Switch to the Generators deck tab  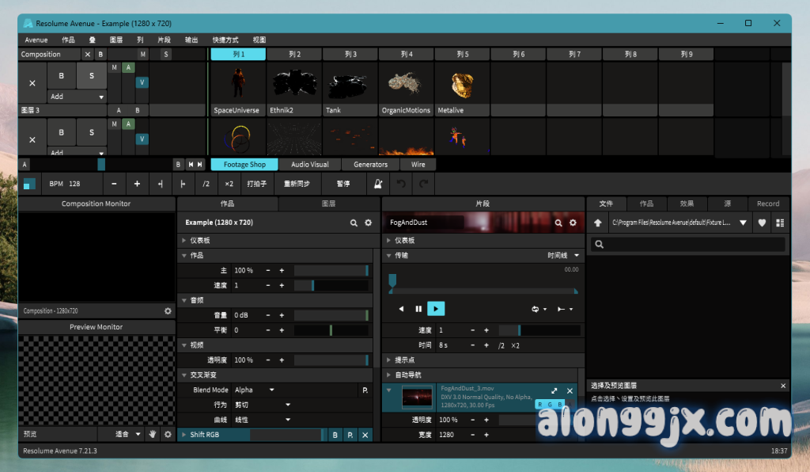click(370, 165)
